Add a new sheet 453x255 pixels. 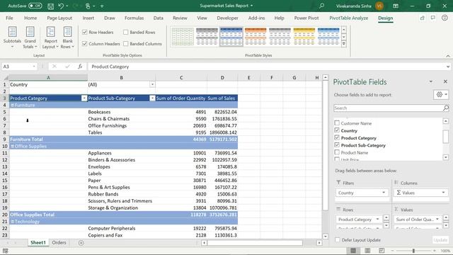coord(81,243)
